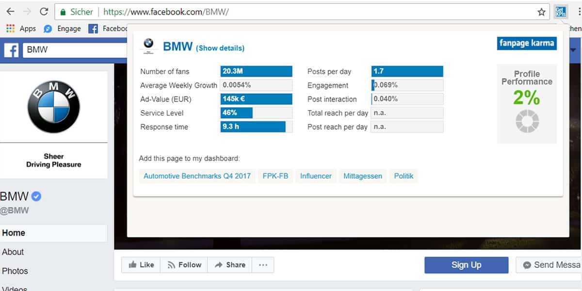This screenshot has height=291, width=582.
Task: Click the Post reach per day n.a. value
Action: click(x=407, y=127)
